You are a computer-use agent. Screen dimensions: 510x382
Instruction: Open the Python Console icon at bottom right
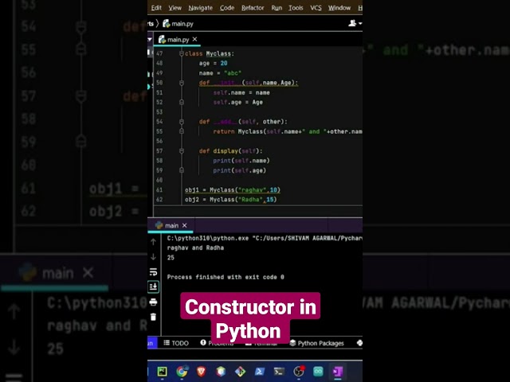tap(359, 343)
